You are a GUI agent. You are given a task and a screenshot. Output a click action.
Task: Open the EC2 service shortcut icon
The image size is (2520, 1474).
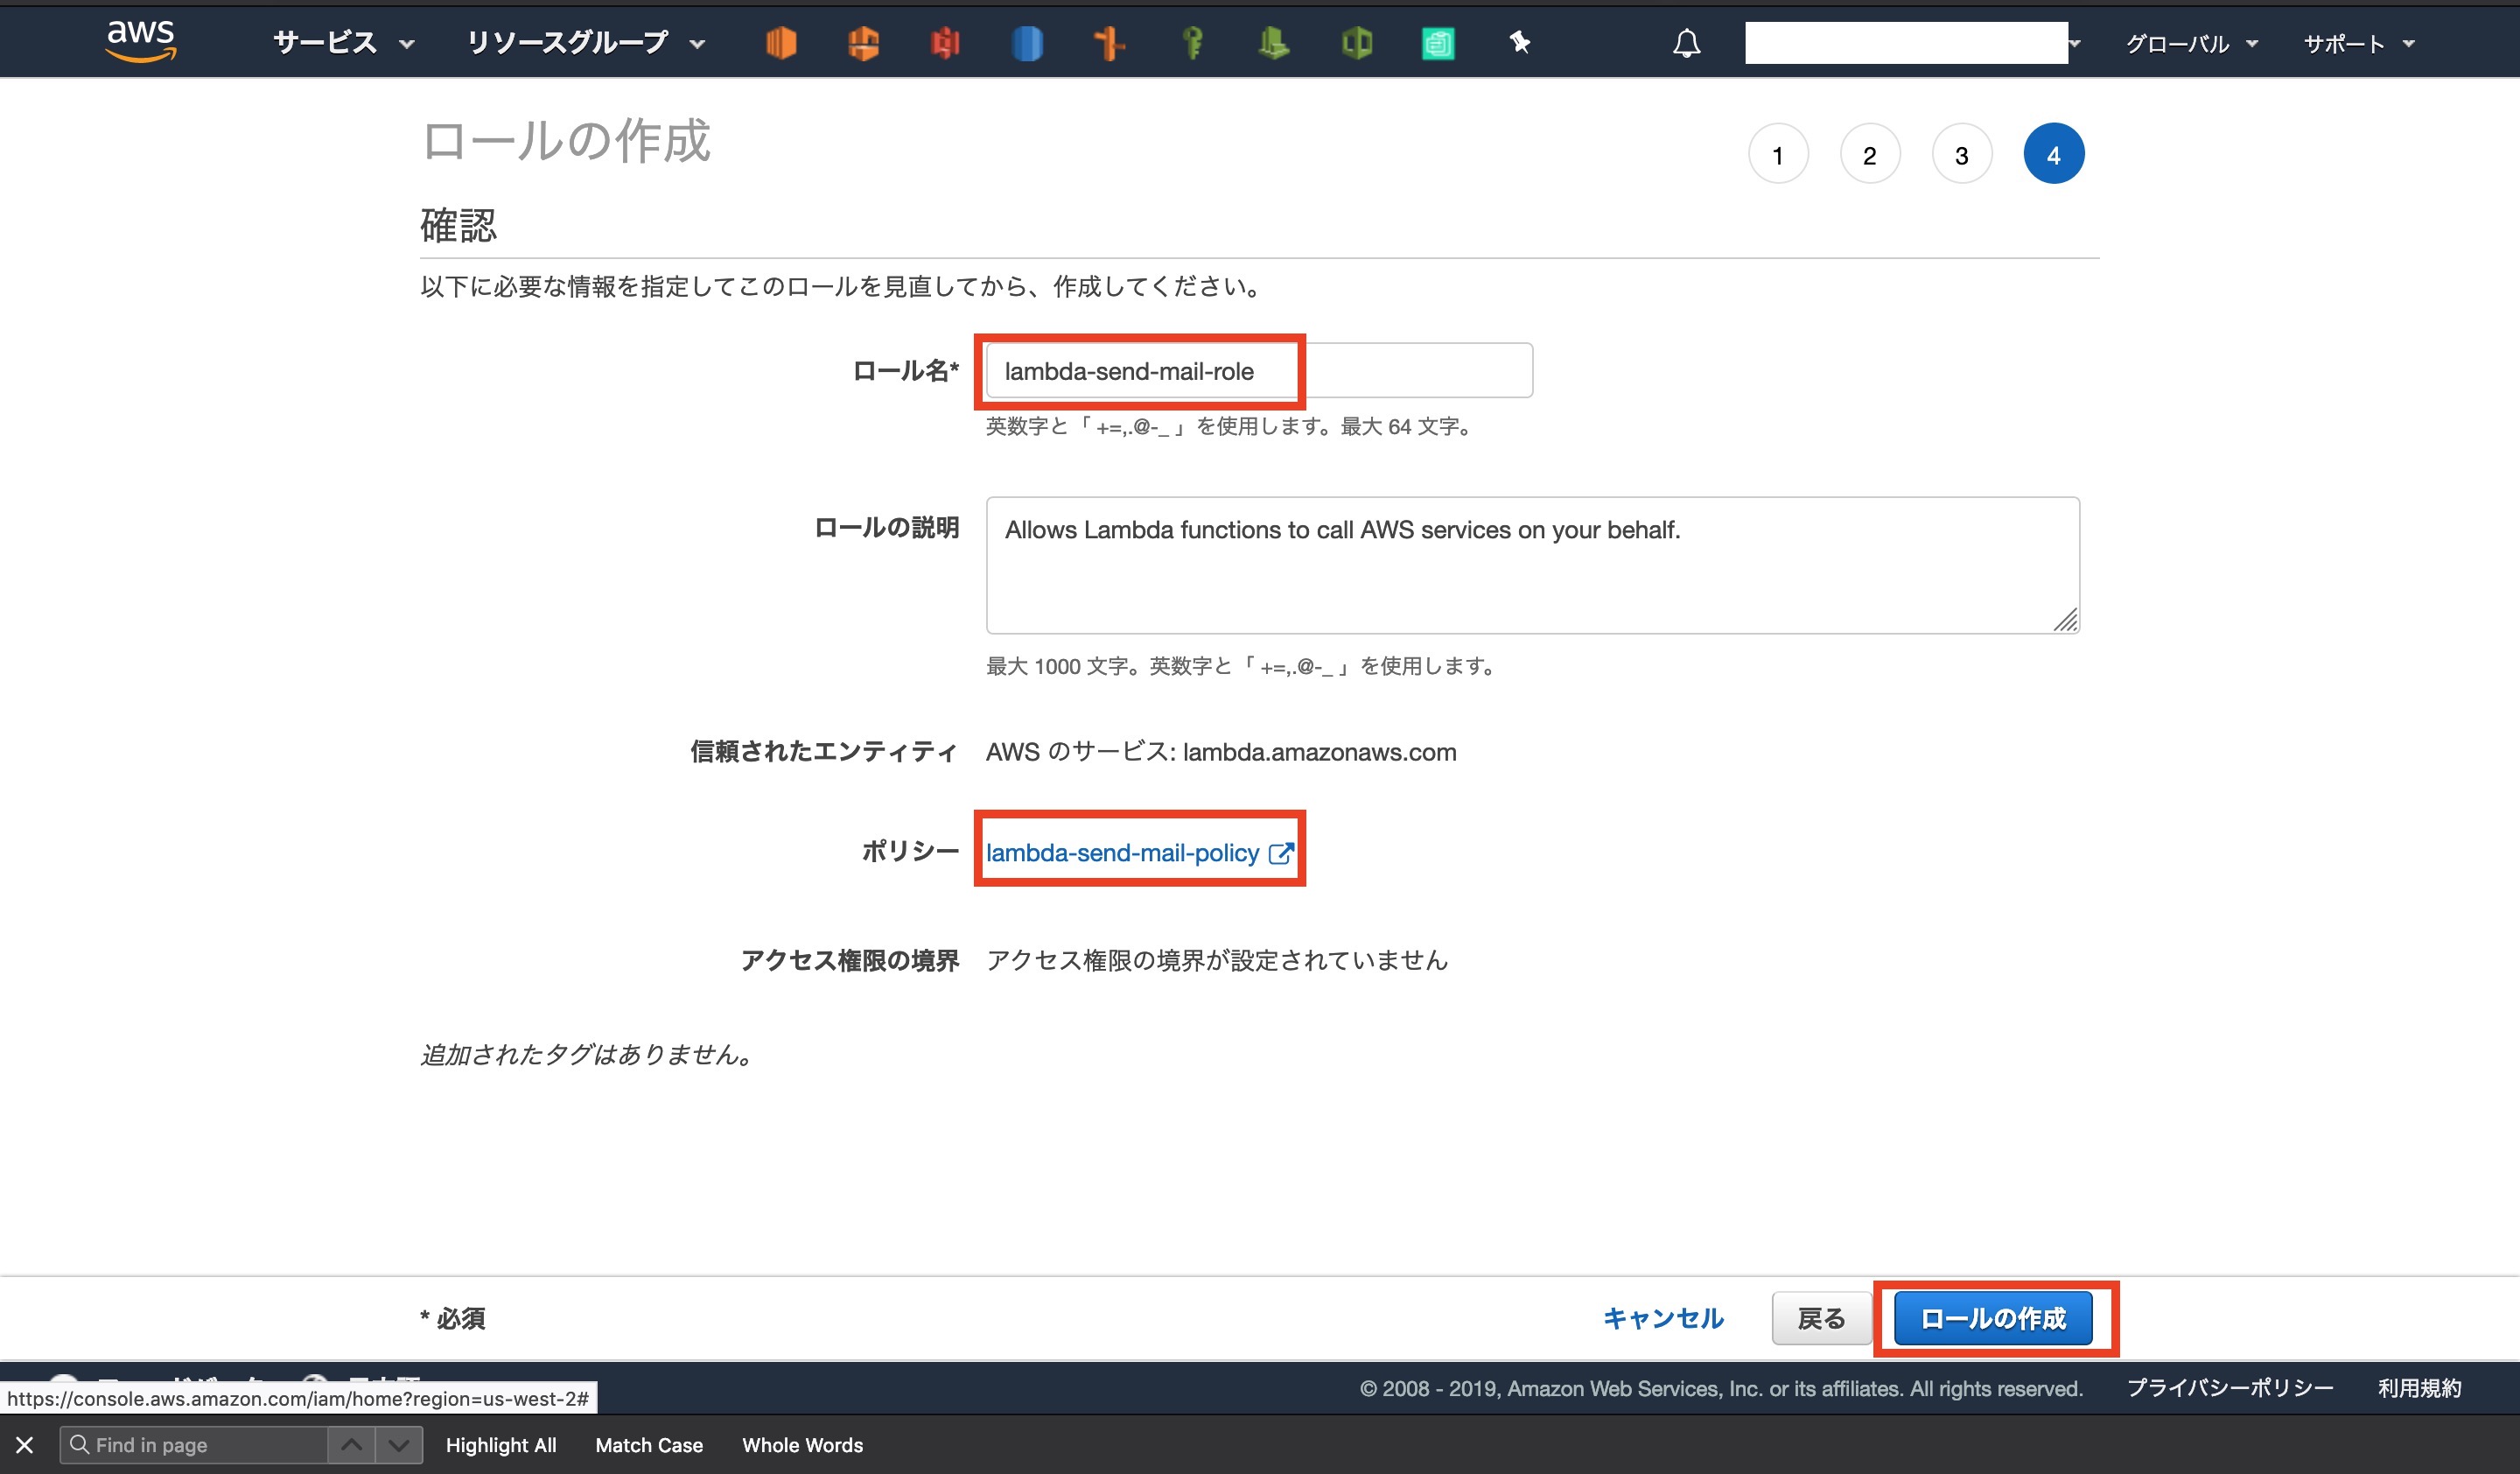(780, 43)
